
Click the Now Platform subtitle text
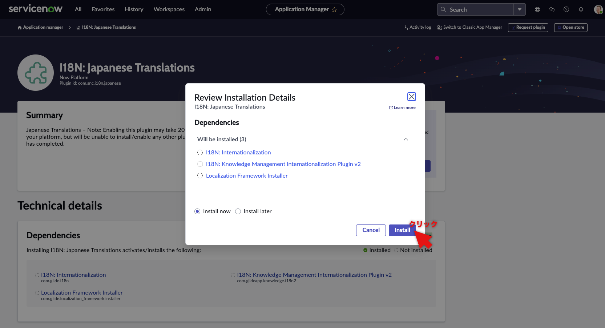(74, 78)
